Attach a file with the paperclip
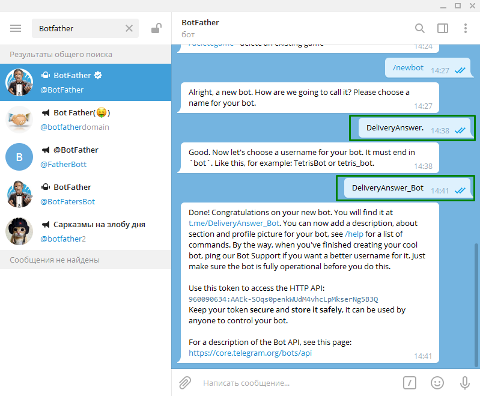The image size is (480, 396). 185,383
